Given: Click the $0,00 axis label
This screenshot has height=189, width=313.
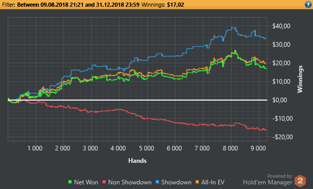Looking at the screenshot, I should (x=280, y=100).
